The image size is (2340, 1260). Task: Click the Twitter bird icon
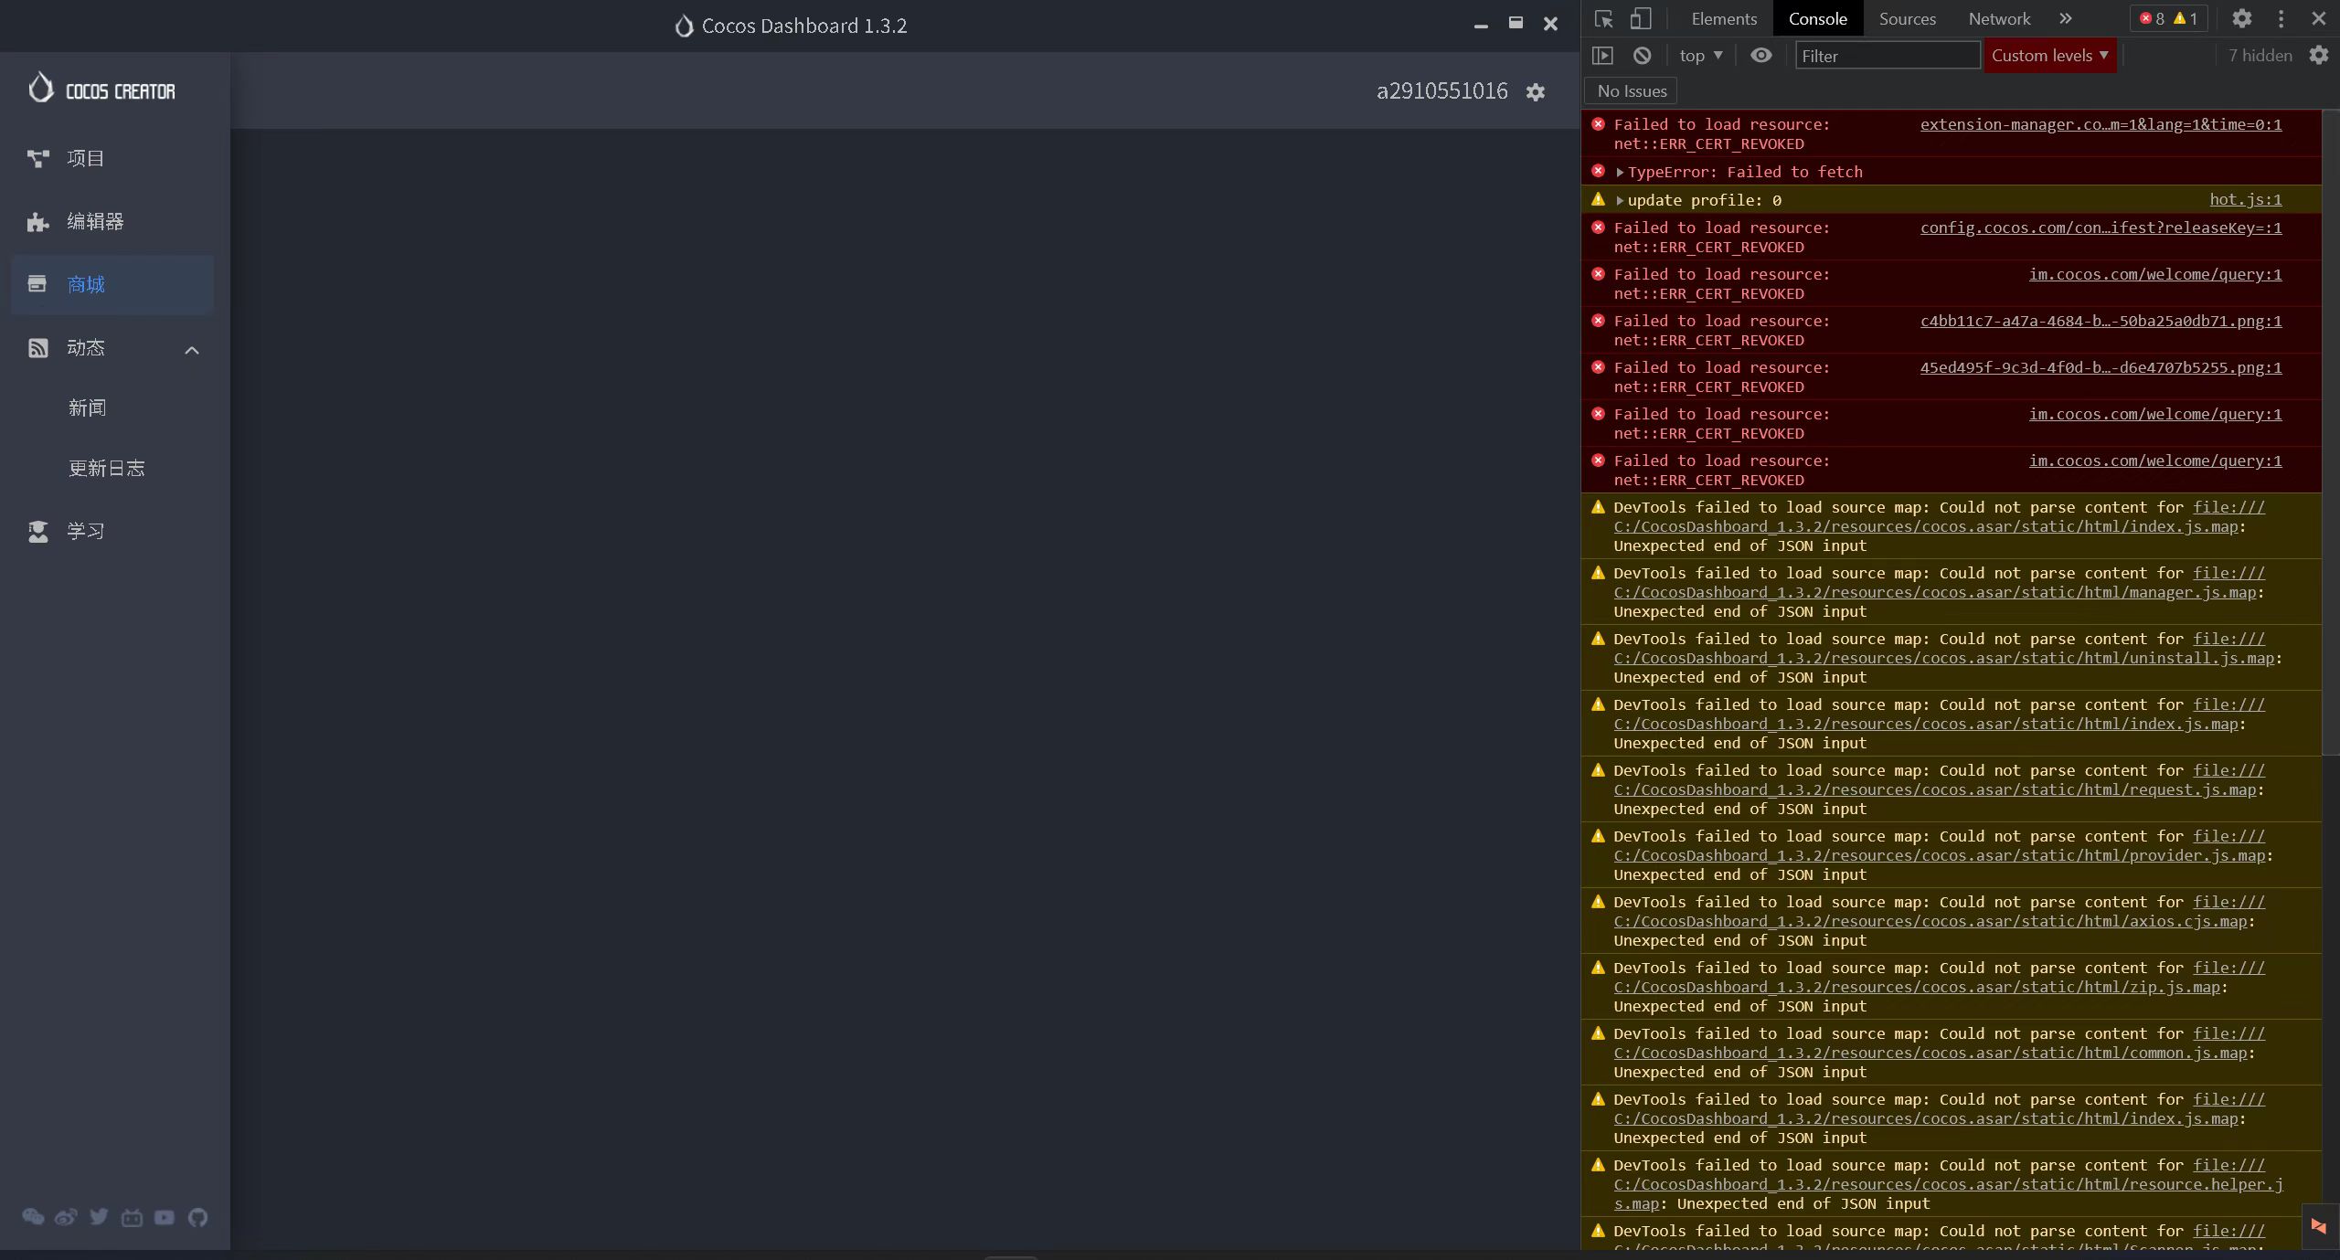tap(99, 1216)
